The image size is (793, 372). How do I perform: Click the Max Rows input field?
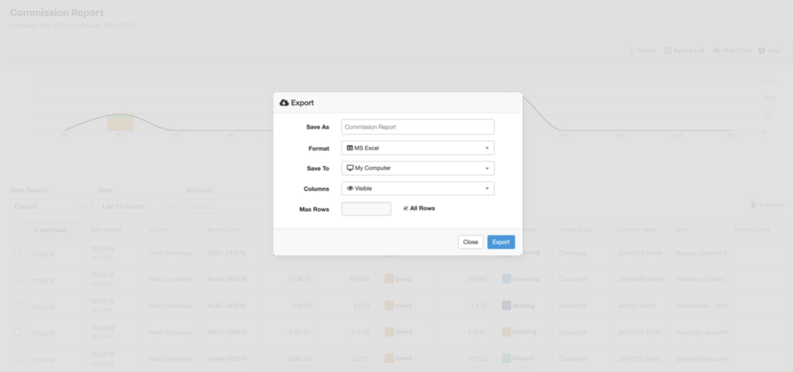pos(366,209)
